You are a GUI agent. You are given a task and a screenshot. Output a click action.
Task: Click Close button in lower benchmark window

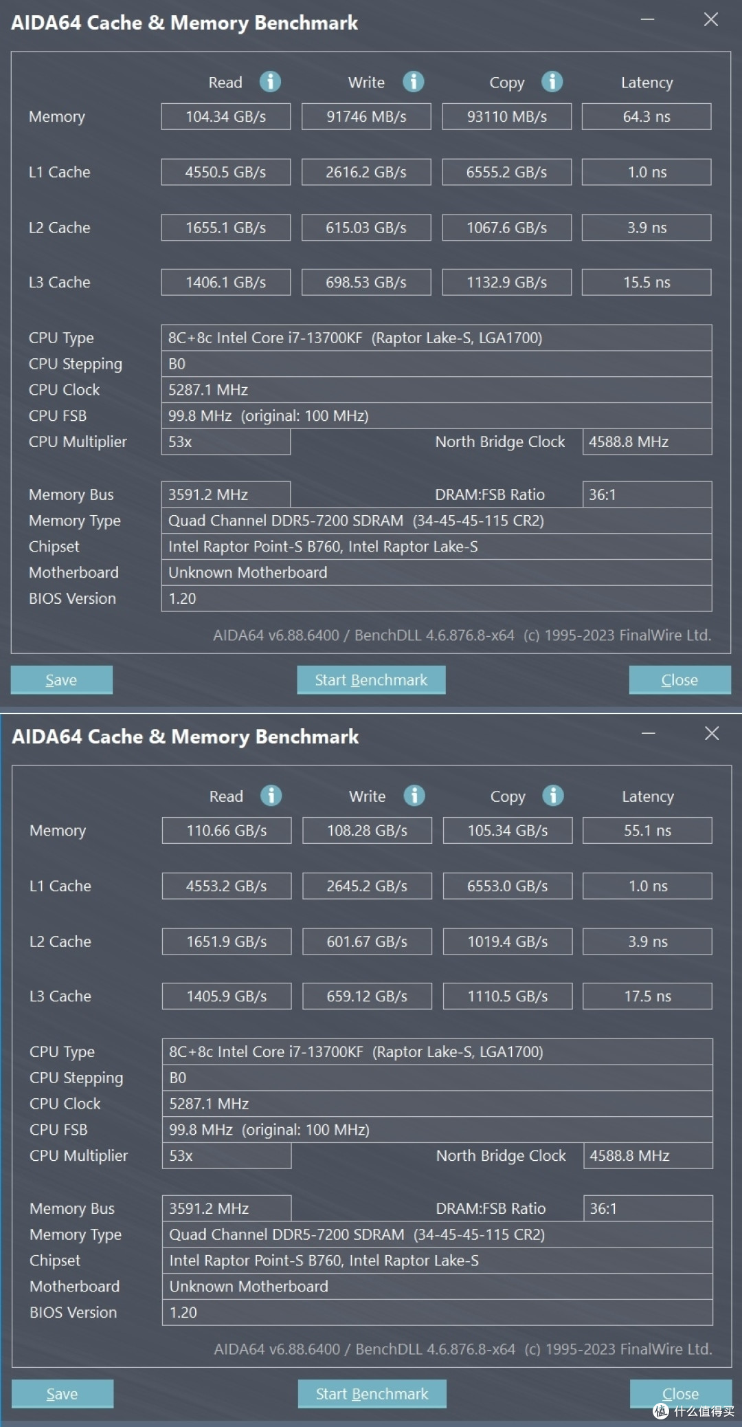click(680, 1393)
